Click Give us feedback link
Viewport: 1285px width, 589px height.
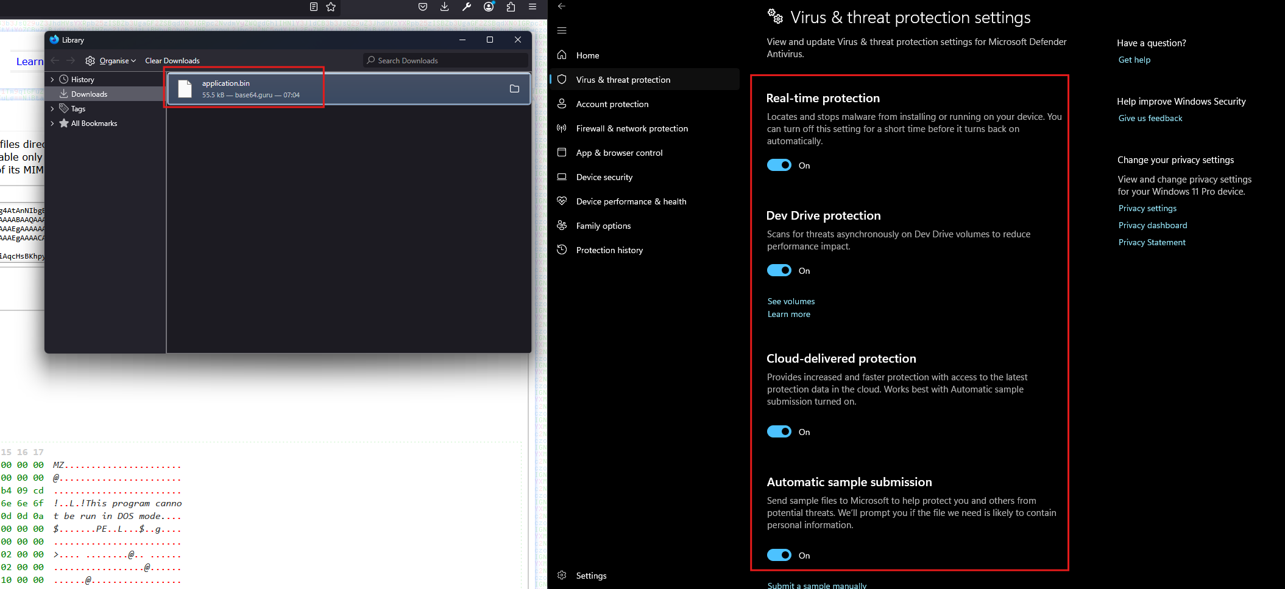[1150, 118]
